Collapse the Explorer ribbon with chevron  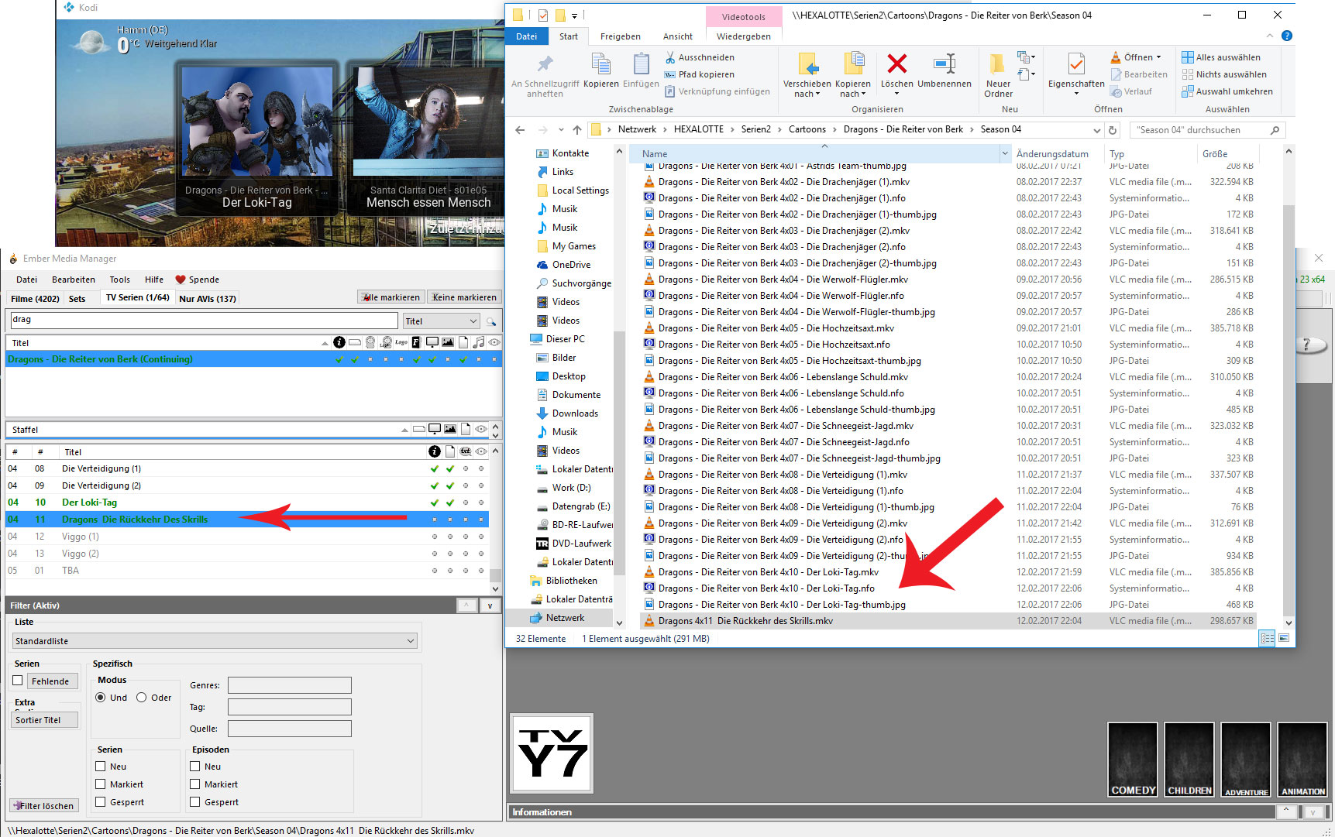[1270, 36]
